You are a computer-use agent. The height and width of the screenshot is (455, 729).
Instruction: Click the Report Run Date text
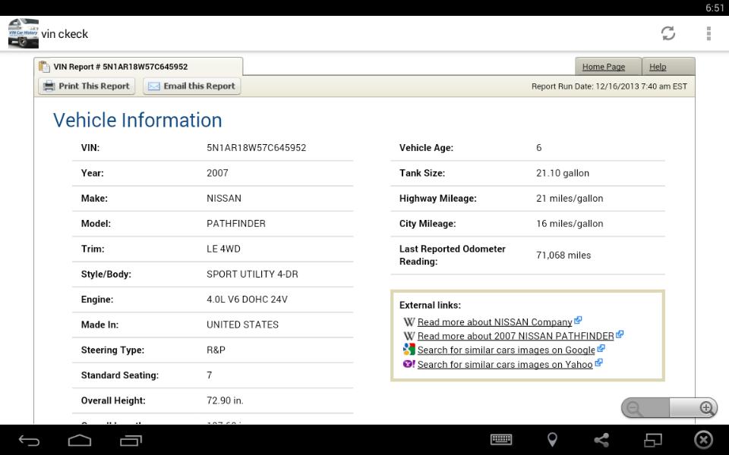[609, 86]
